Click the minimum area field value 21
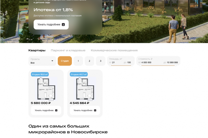 (x=114, y=62)
